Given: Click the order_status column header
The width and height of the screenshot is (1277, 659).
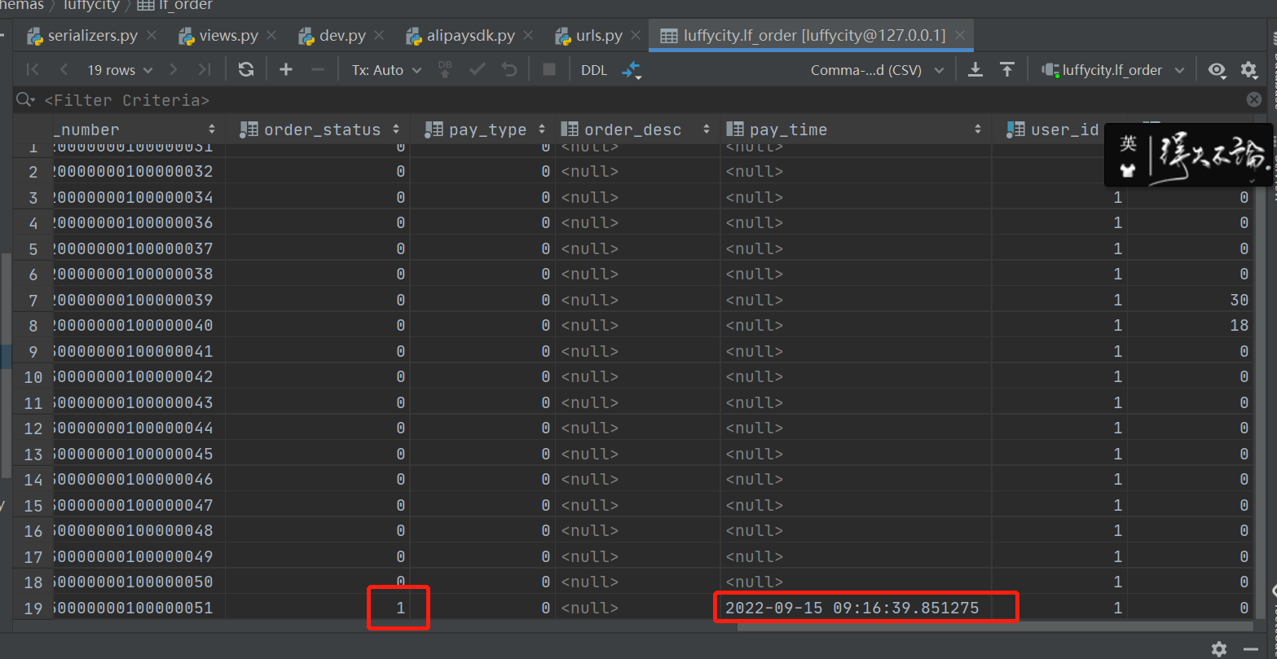Looking at the screenshot, I should pos(317,130).
